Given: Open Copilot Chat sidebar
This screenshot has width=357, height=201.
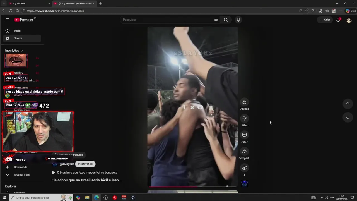Looking at the screenshot, I should [x=350, y=11].
